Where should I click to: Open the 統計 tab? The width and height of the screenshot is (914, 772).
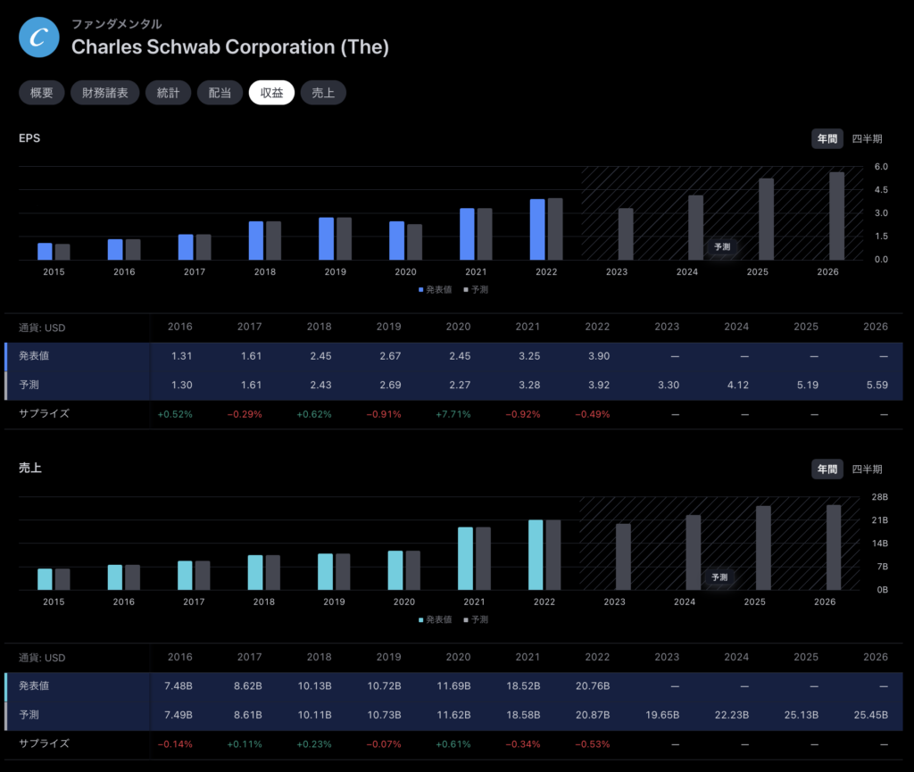tap(169, 93)
